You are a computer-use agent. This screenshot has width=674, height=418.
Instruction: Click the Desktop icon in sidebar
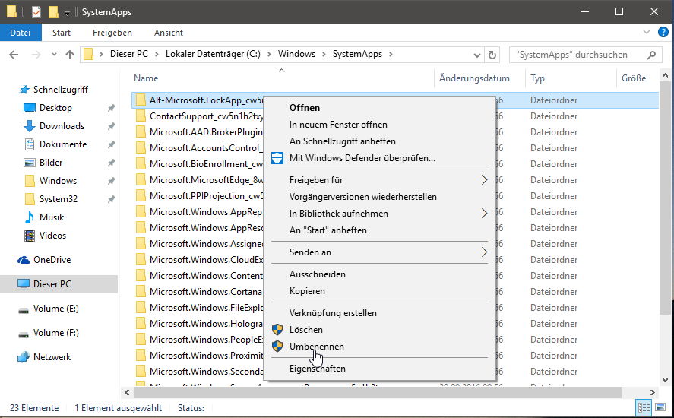pyautogui.click(x=29, y=108)
